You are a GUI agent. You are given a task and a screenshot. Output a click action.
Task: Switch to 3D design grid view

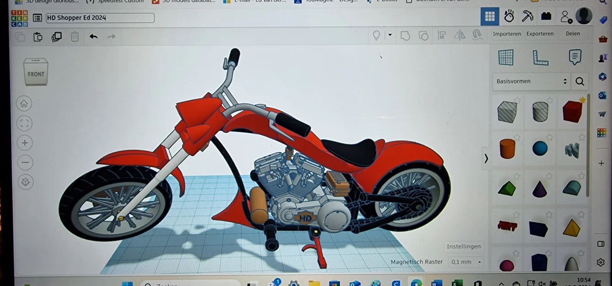pyautogui.click(x=490, y=16)
